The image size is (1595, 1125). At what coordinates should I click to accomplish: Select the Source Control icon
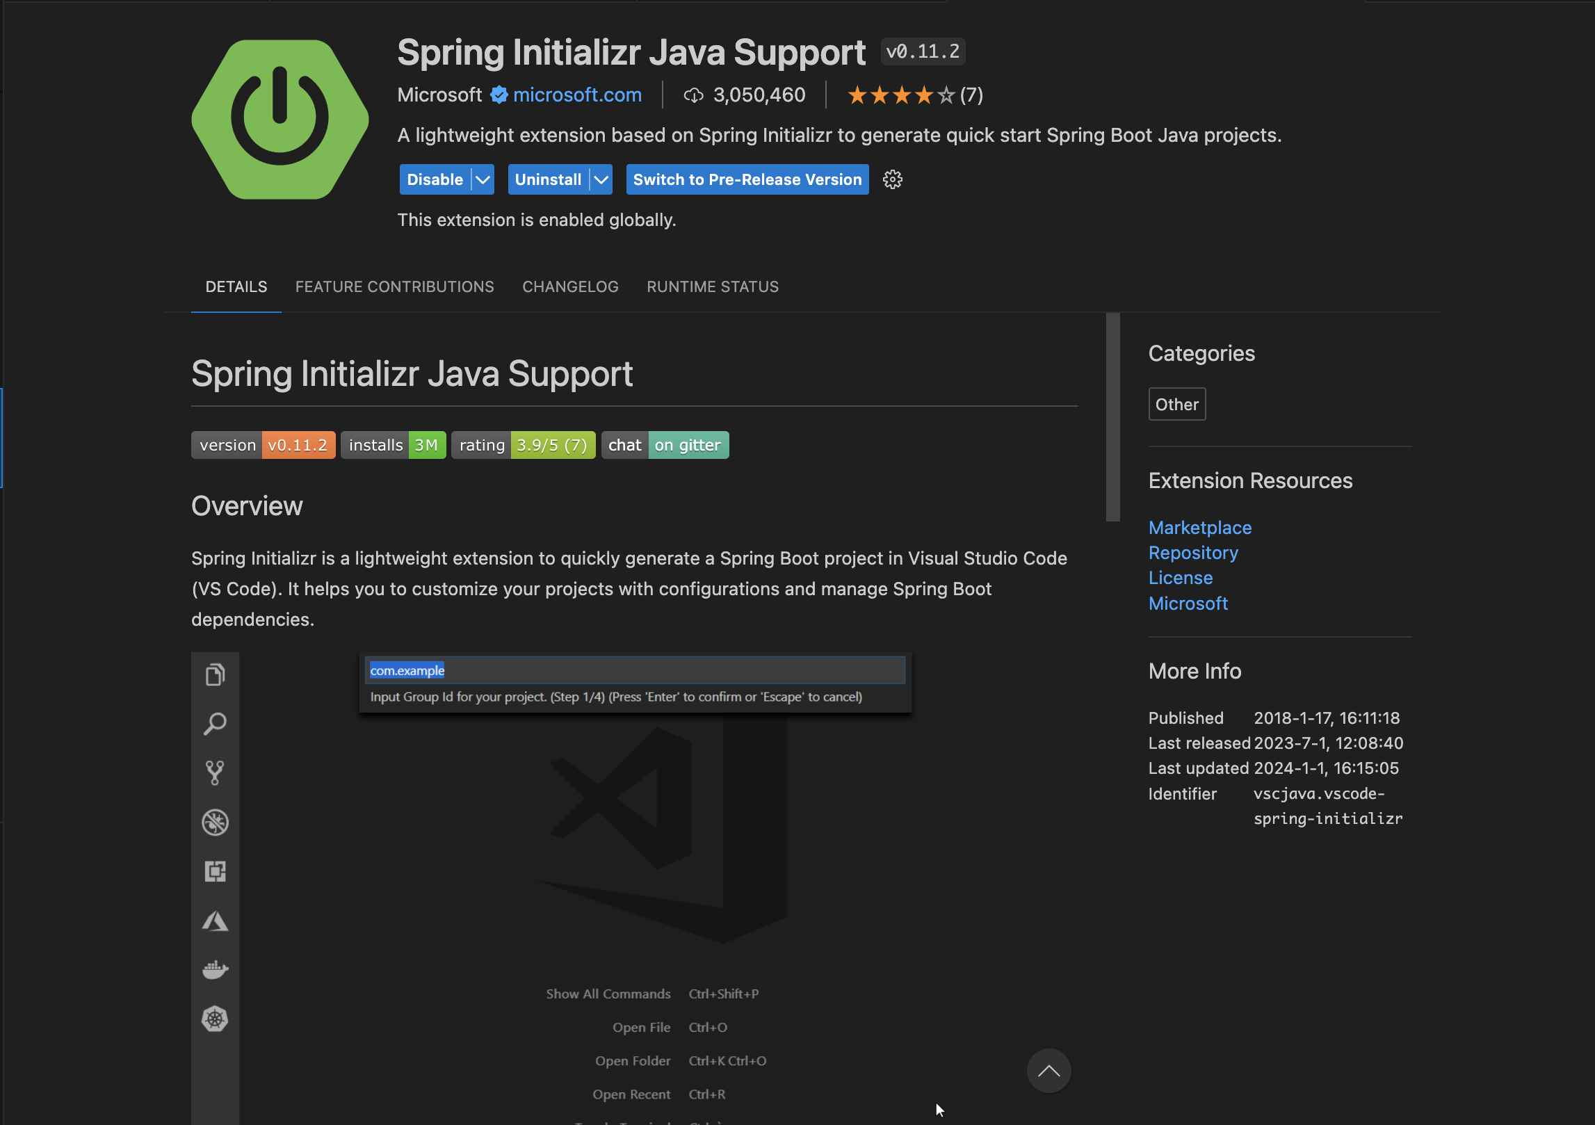tap(215, 772)
